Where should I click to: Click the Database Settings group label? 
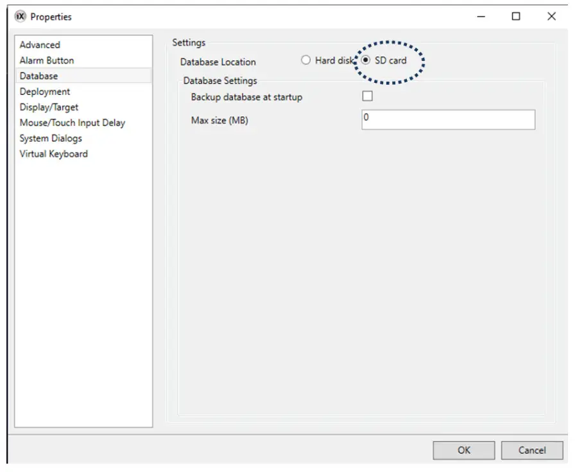pyautogui.click(x=220, y=81)
